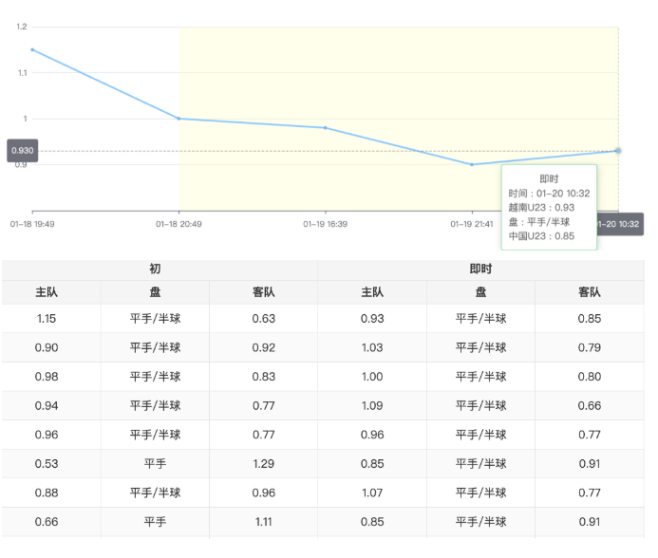The image size is (658, 558).
Task: Click the 1.03 live home odds cell
Action: (372, 348)
